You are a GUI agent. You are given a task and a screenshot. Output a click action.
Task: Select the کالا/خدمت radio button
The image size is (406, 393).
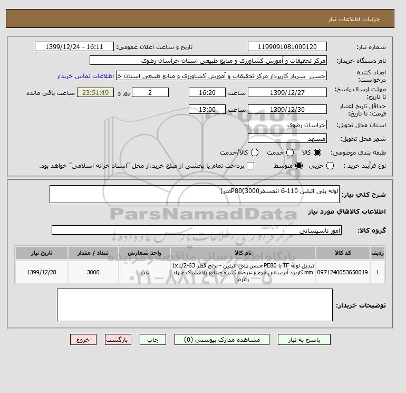[255, 152]
